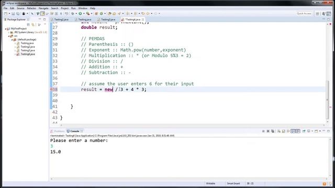Close the Testing4.java editor tab
Viewport: 335px width, 188px height.
(143, 19)
